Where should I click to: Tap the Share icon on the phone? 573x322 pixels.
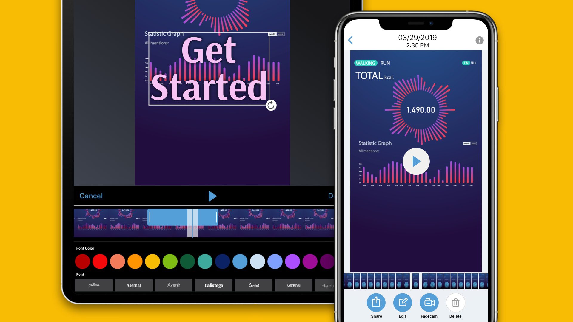(376, 302)
